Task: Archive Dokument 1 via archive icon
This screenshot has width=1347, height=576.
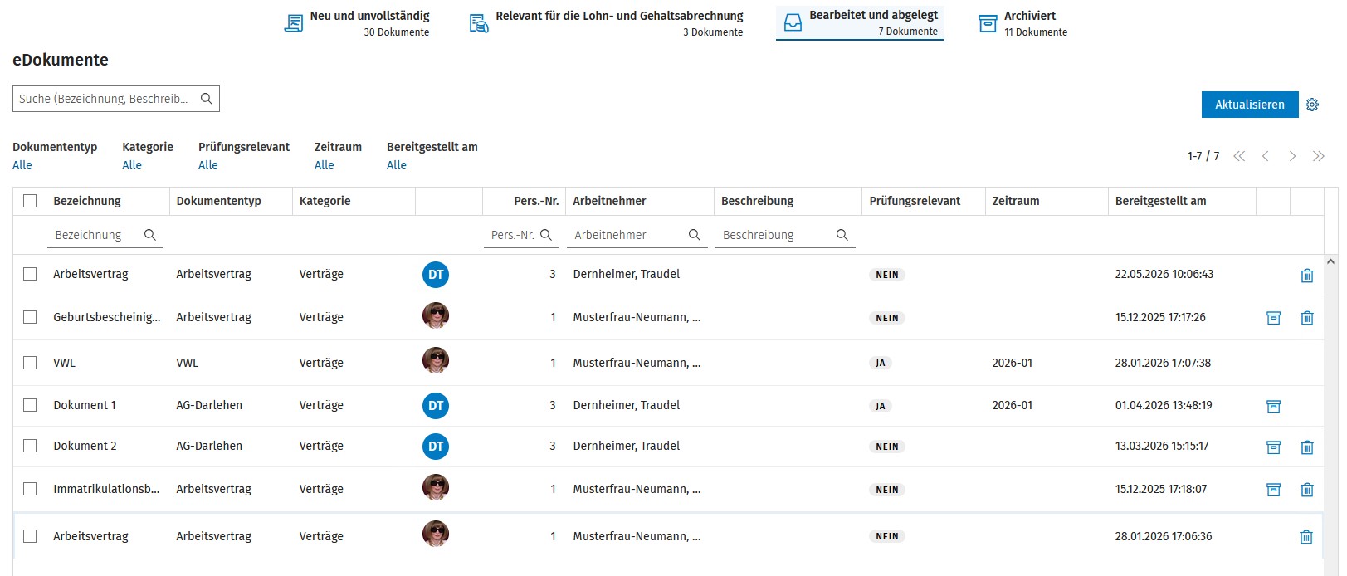Action: pyautogui.click(x=1274, y=406)
